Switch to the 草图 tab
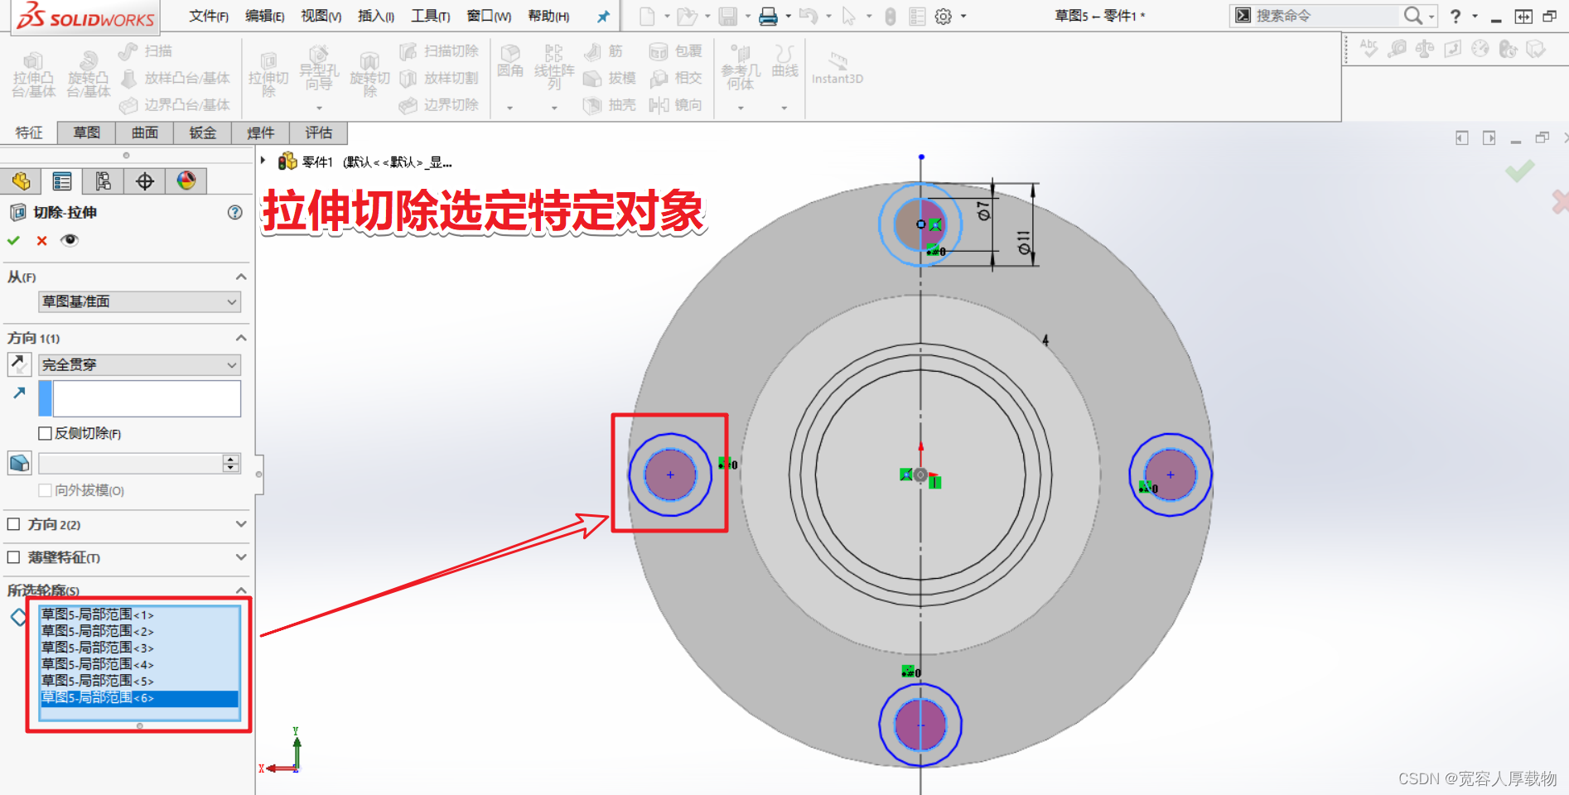Image resolution: width=1569 pixels, height=795 pixels. click(87, 132)
